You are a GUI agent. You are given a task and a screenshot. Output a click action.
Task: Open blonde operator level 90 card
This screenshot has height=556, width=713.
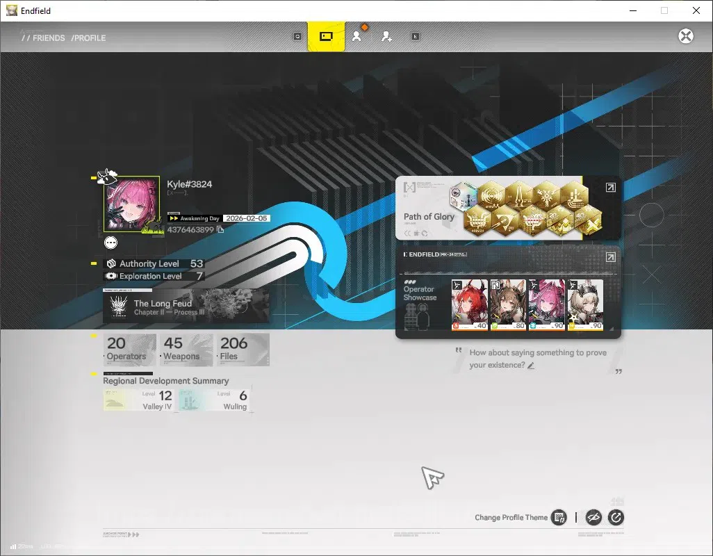pyautogui.click(x=585, y=304)
